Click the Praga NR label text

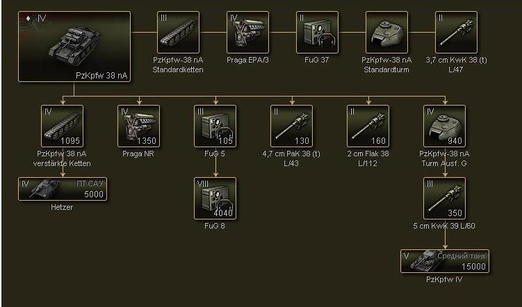[138, 153]
